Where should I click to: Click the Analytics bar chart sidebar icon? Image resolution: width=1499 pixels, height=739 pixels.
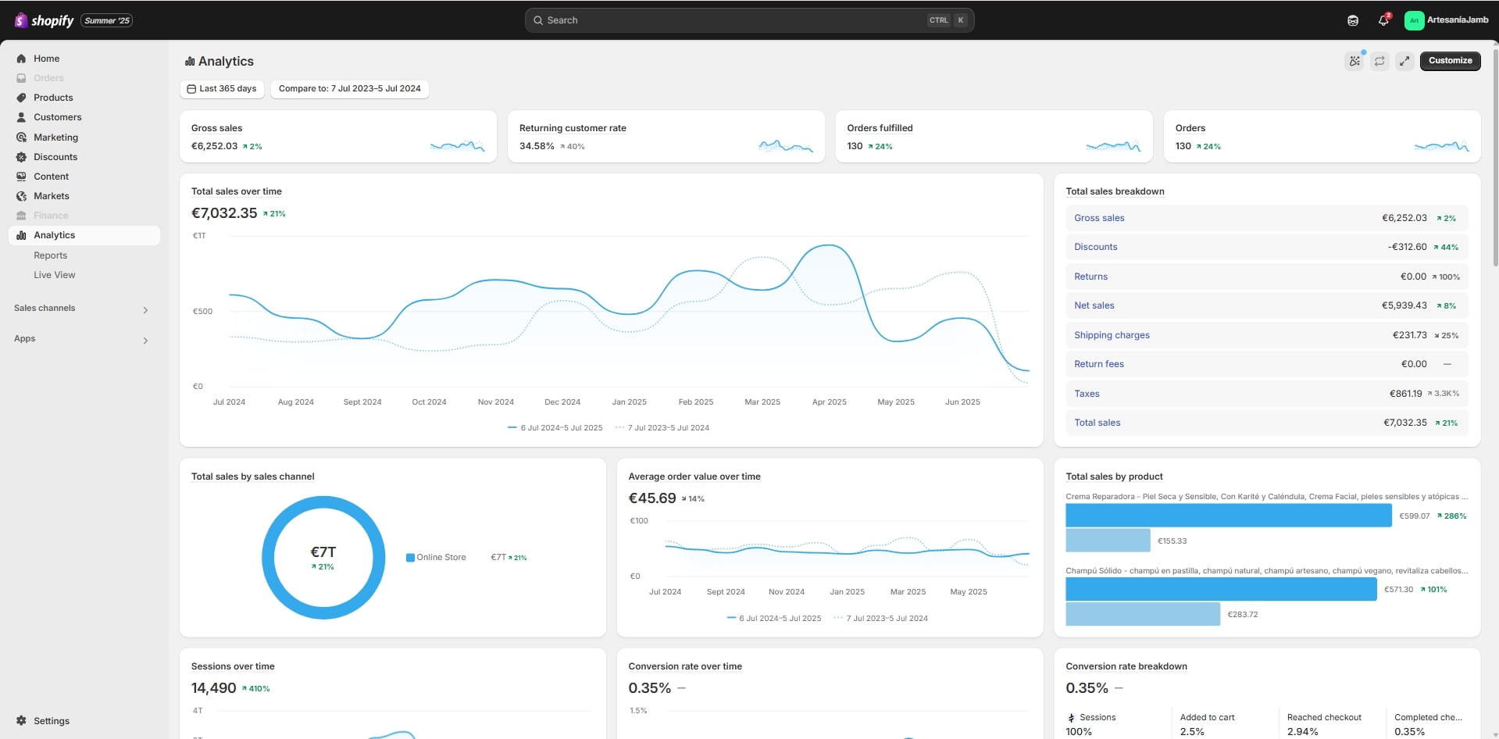click(21, 235)
